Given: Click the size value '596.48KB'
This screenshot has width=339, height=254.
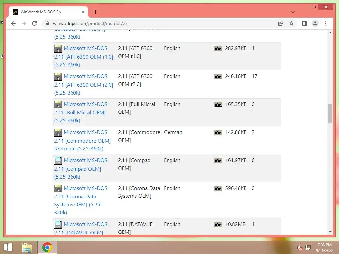Looking at the screenshot, I should pos(236,188).
